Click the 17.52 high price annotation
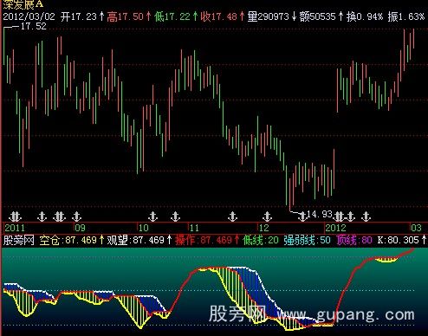Viewport: 428px width, 336px height. (x=33, y=26)
